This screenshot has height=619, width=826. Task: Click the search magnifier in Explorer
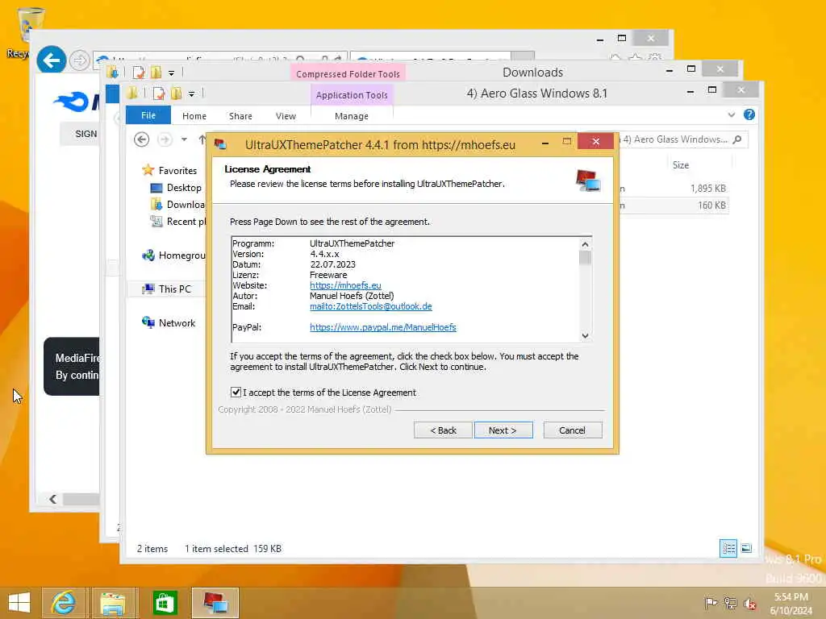(737, 139)
